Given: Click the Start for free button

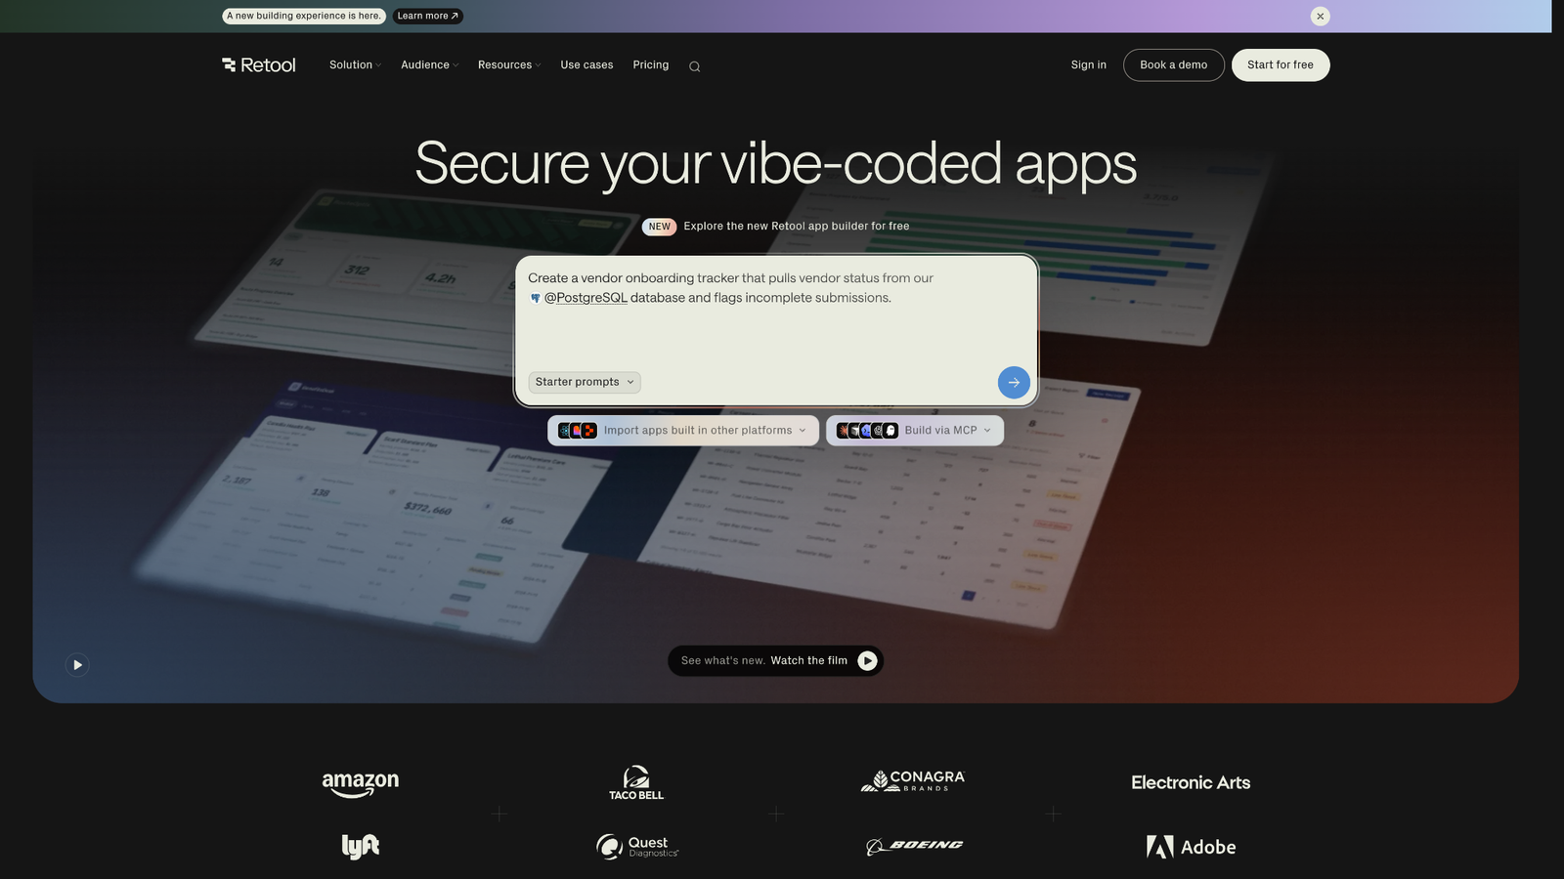Looking at the screenshot, I should click(x=1281, y=65).
